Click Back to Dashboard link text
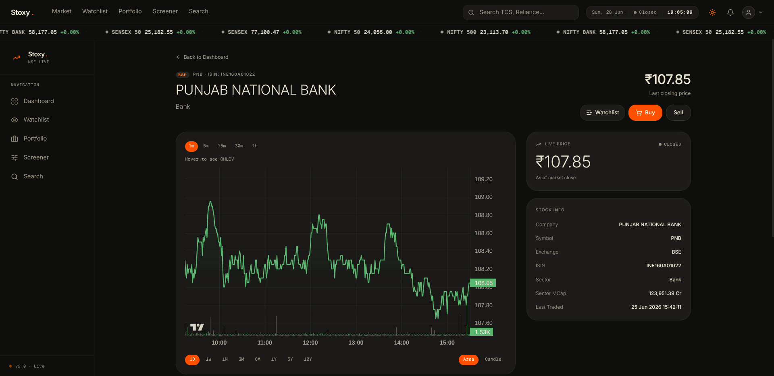774x376 pixels. point(206,57)
